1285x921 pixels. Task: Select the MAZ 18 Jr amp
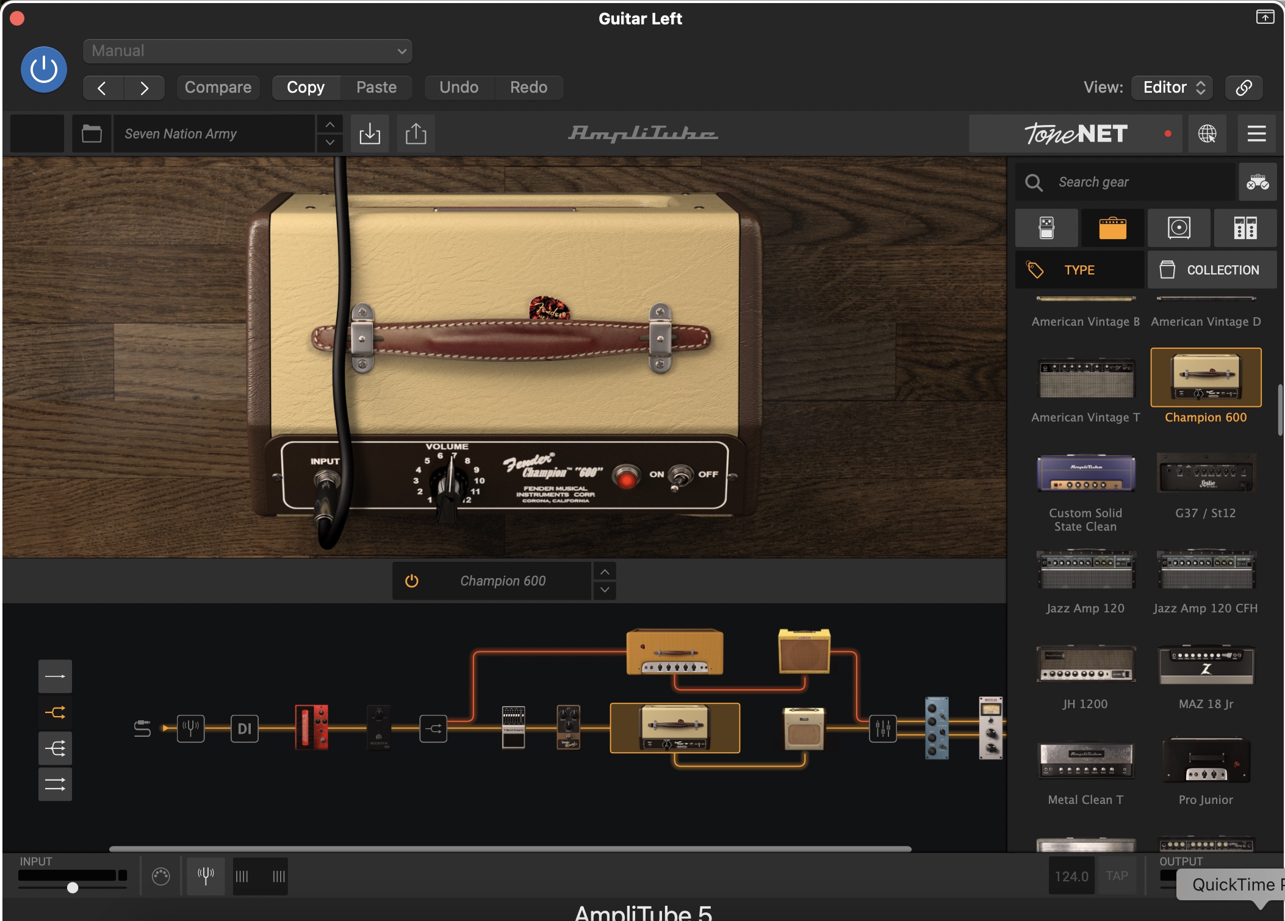click(x=1206, y=676)
